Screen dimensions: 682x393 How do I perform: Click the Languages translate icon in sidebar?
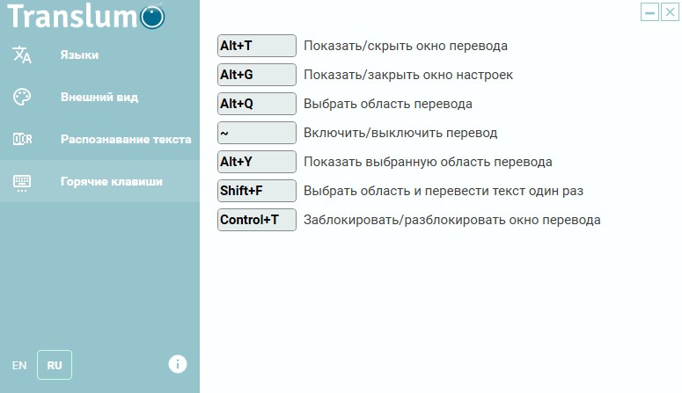(x=22, y=55)
